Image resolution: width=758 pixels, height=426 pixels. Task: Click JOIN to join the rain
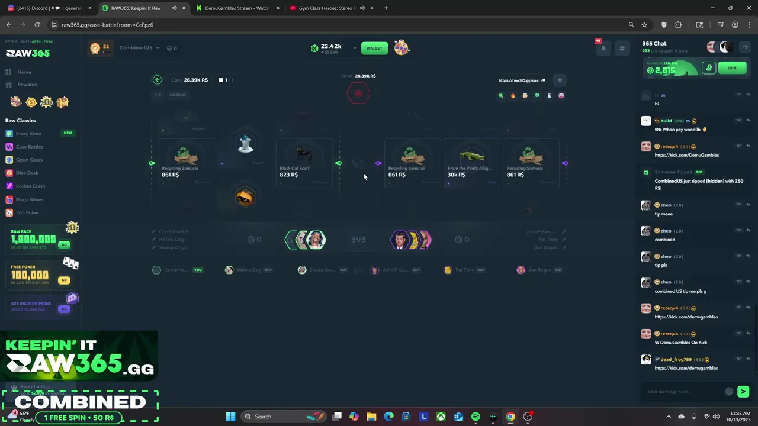[x=732, y=68]
